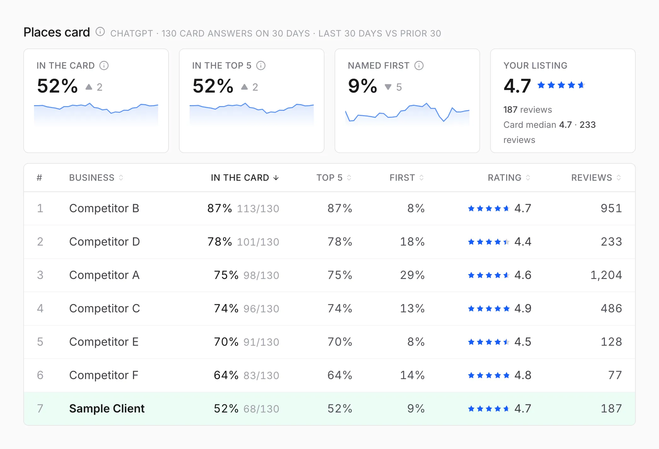This screenshot has width=659, height=449.
Task: Sort table by Rating column
Action: pyautogui.click(x=509, y=178)
